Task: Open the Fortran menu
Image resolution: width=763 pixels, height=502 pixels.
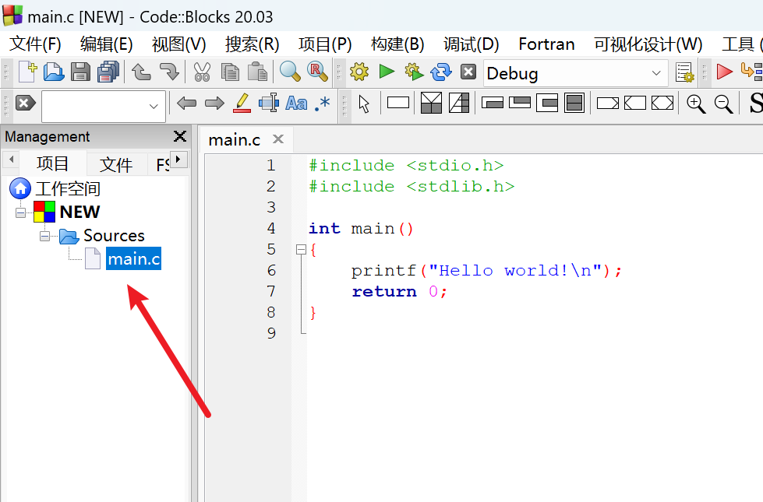Action: (546, 44)
